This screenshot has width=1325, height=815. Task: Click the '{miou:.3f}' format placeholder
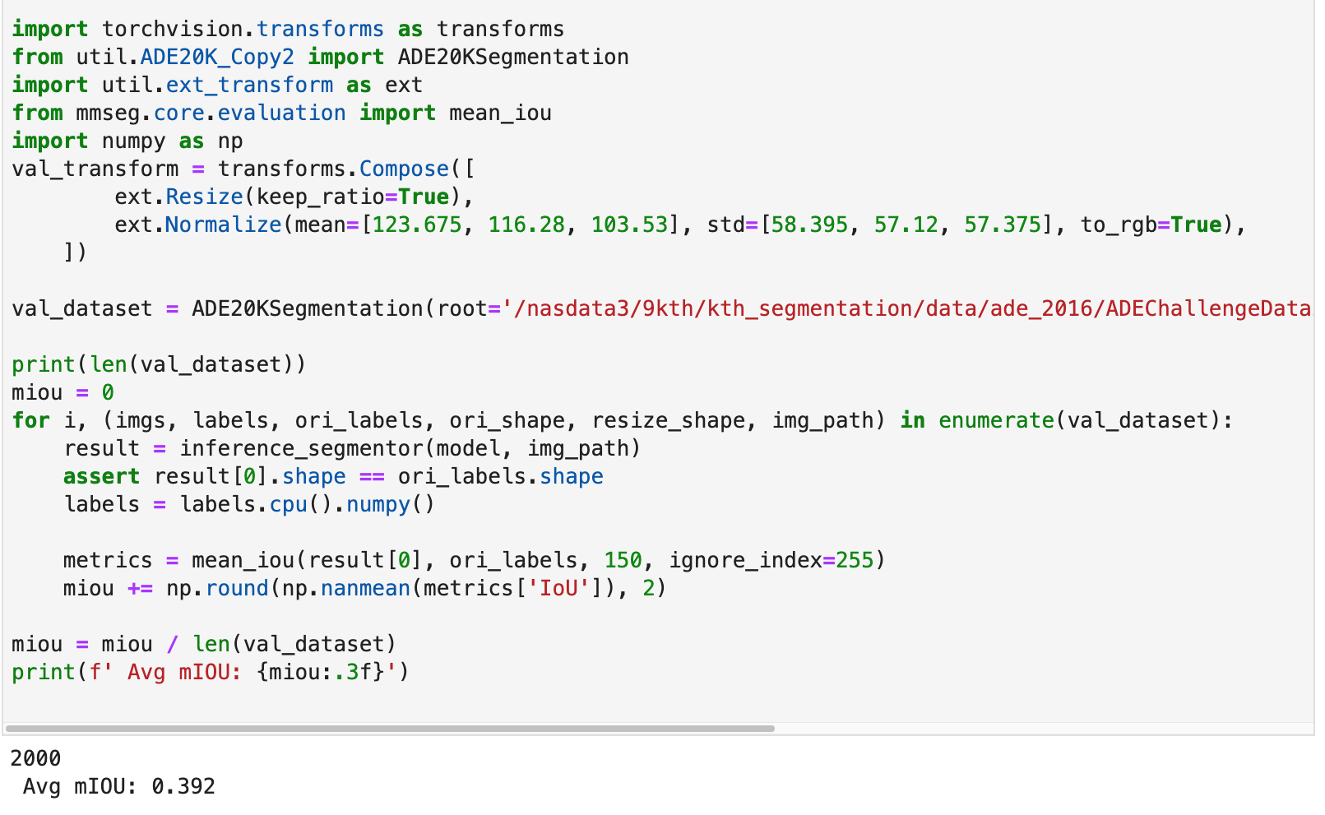320,672
